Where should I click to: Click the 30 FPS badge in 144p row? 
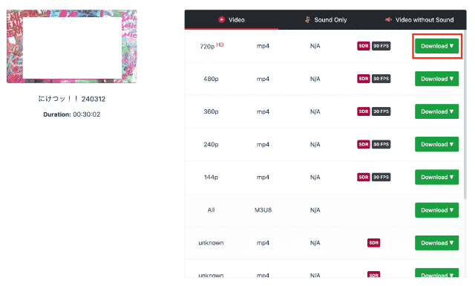(381, 177)
